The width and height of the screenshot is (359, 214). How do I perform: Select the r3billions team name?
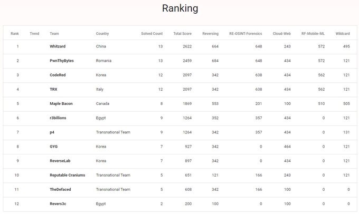[x=58, y=118]
